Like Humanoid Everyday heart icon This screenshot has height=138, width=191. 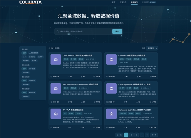coord(124,127)
